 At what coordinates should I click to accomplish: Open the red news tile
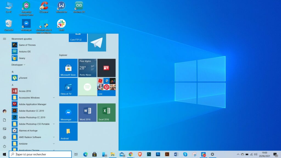pos(106,68)
